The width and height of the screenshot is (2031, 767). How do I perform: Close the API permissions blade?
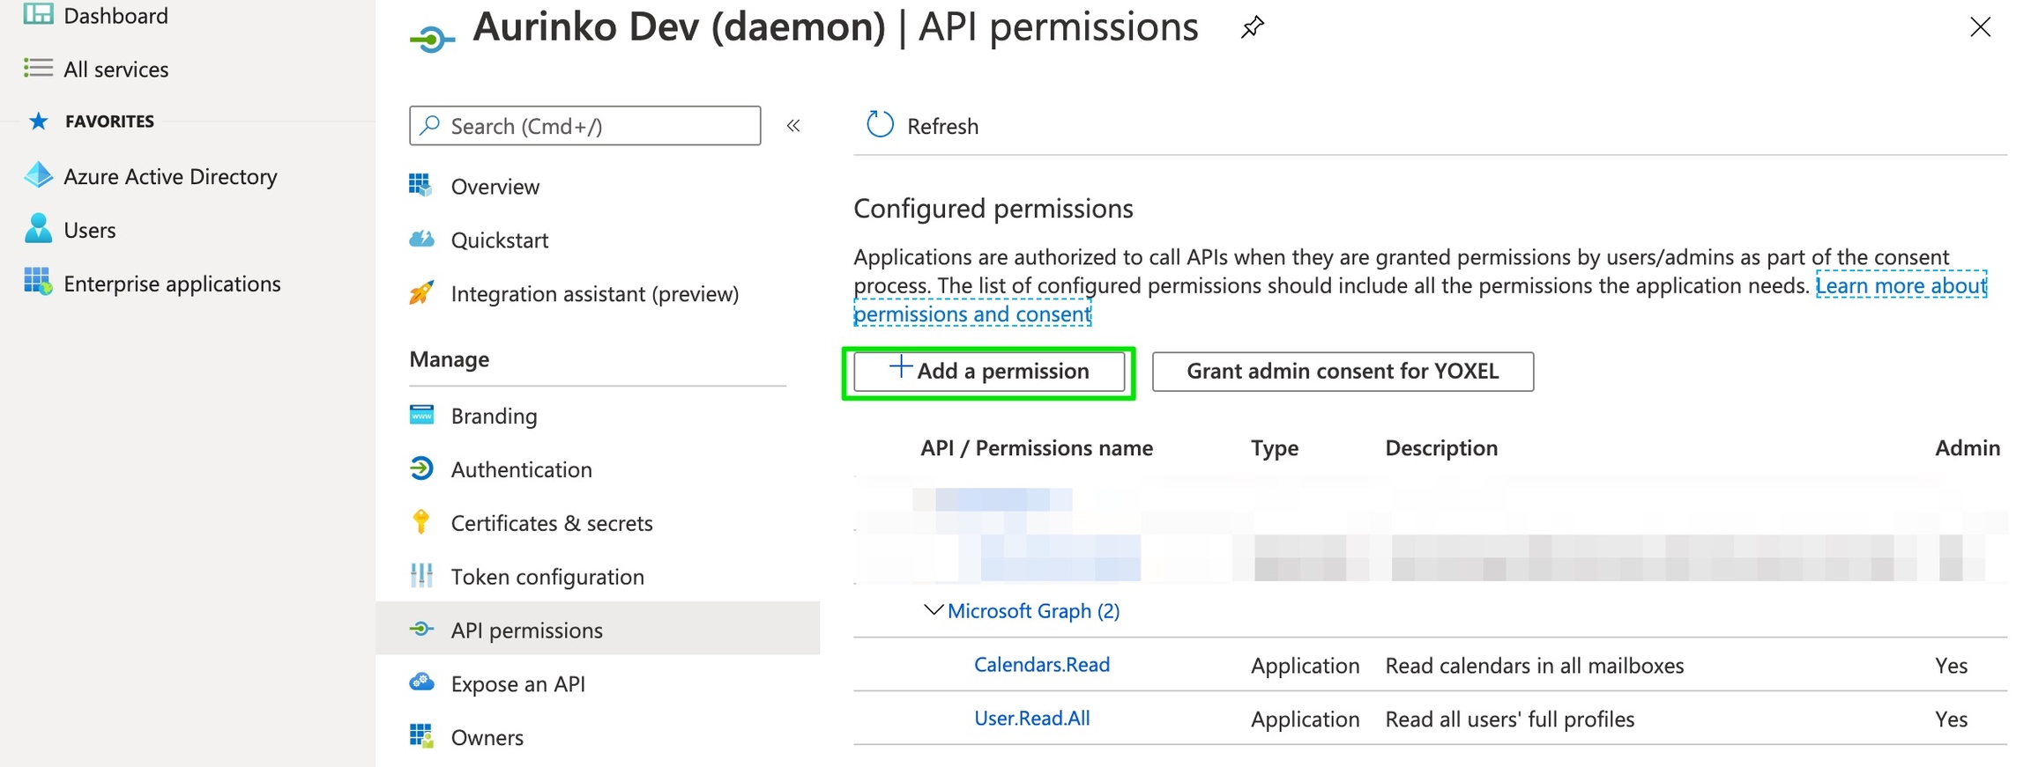(x=1980, y=27)
